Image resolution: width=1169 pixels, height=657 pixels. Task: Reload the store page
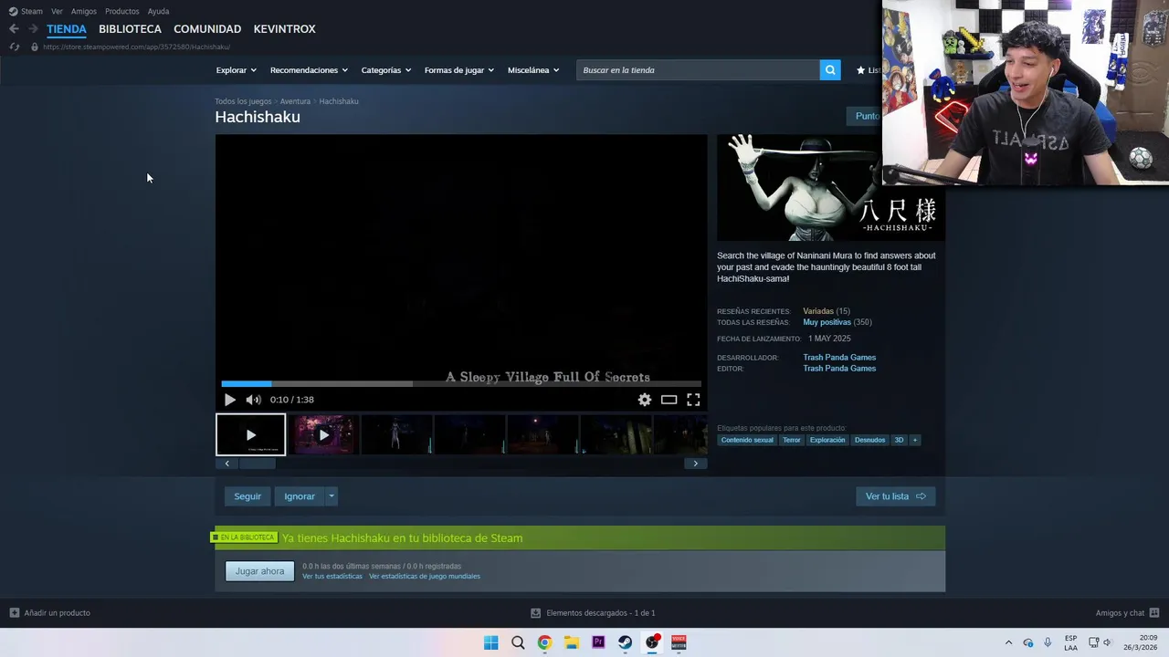[14, 47]
